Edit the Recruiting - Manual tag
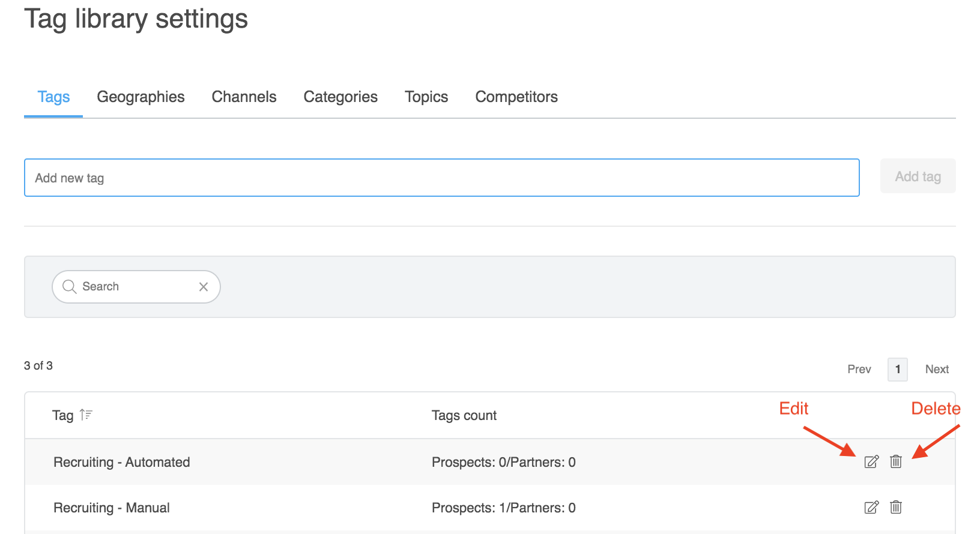Viewport: 974px width, 534px height. [871, 507]
